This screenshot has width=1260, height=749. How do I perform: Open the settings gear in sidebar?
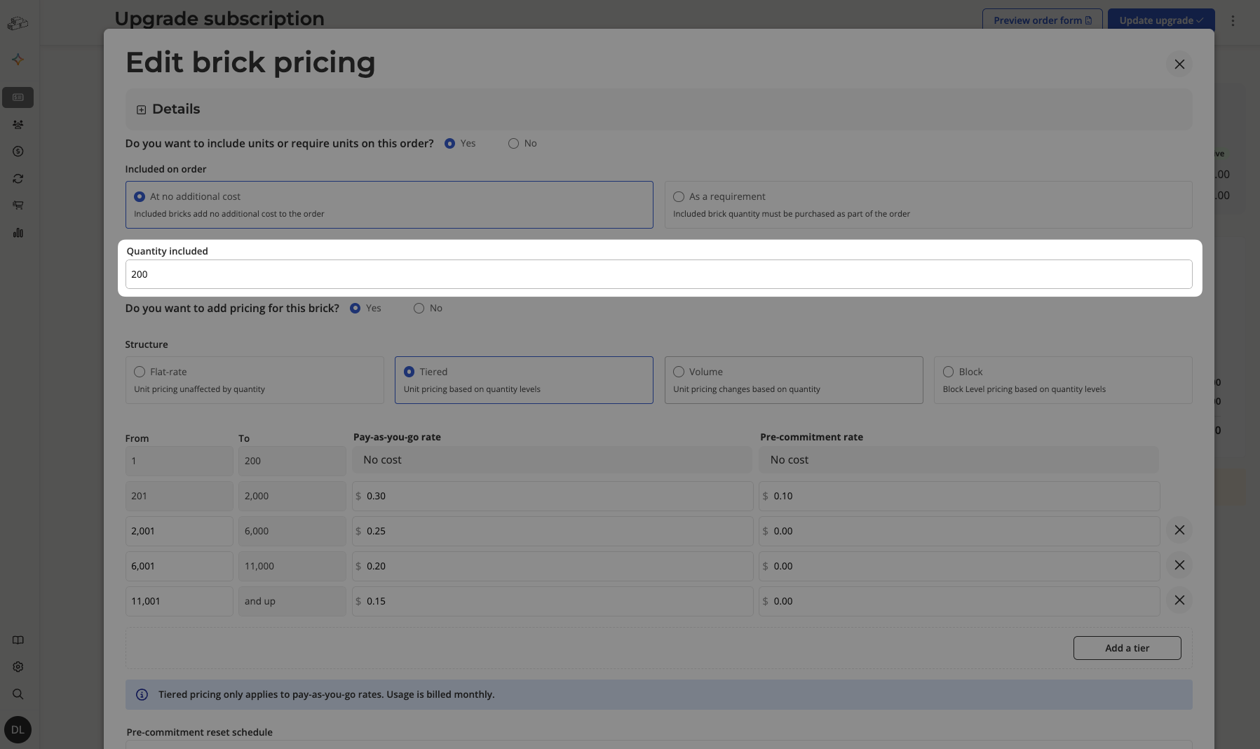pyautogui.click(x=18, y=667)
